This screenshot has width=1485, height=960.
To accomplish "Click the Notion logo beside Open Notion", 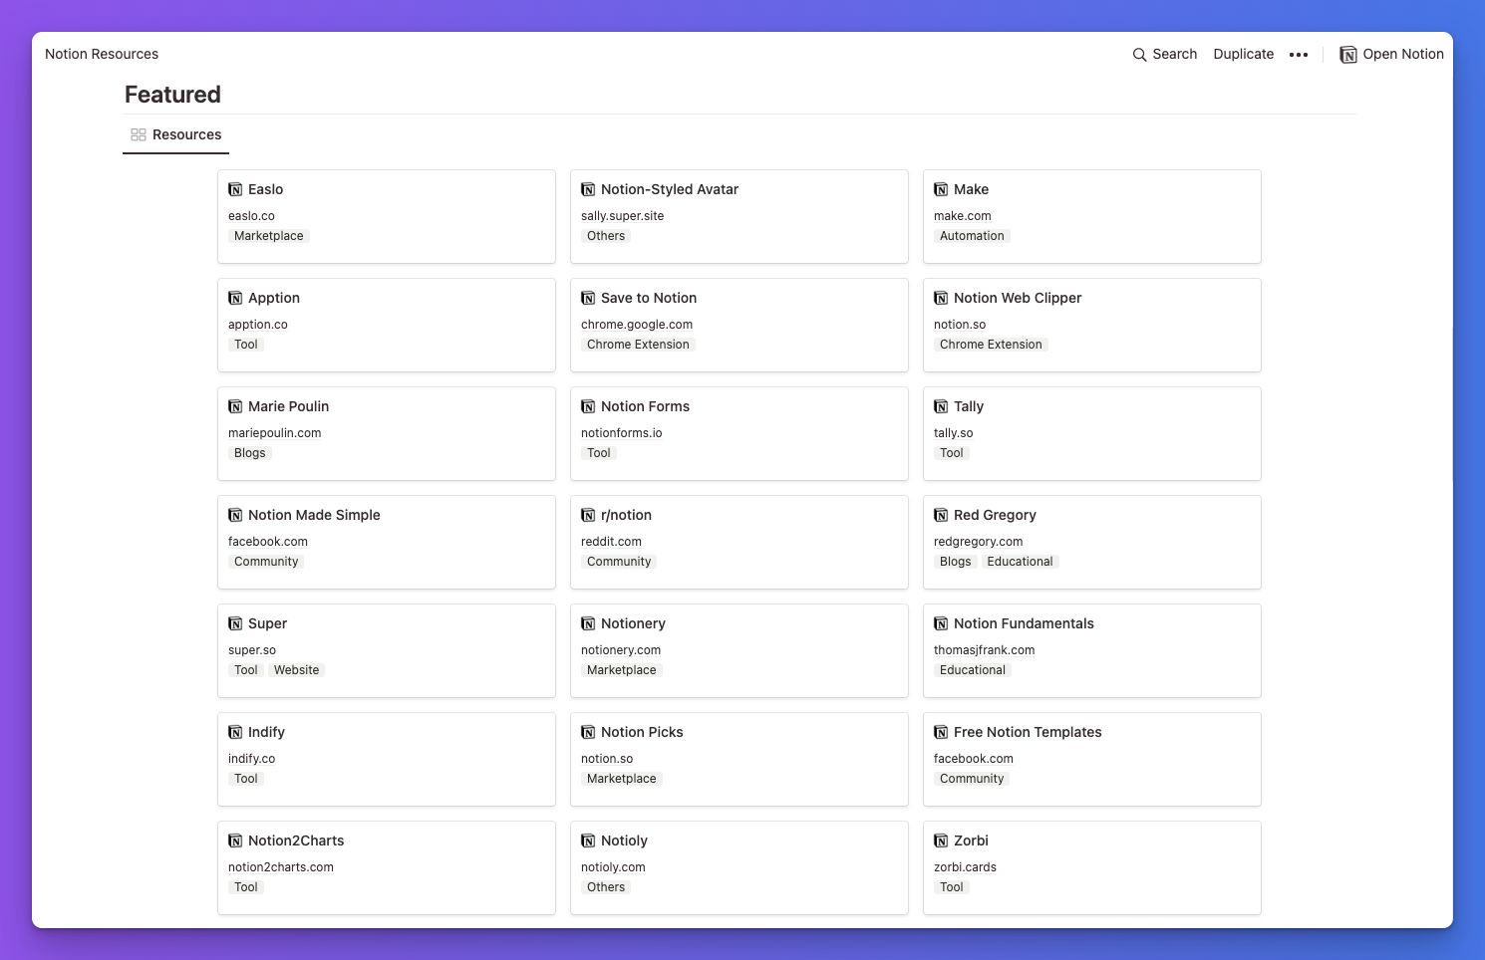I will tap(1347, 54).
